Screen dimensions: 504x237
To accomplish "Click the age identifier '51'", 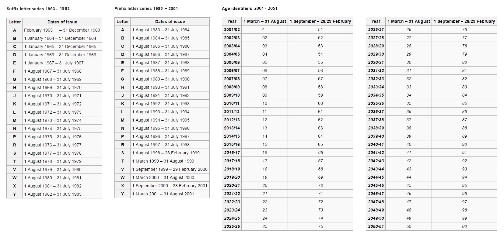I will tap(320, 29).
